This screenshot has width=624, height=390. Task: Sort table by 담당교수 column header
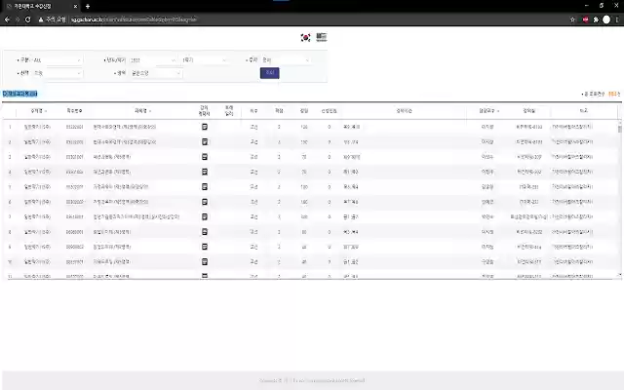click(487, 111)
